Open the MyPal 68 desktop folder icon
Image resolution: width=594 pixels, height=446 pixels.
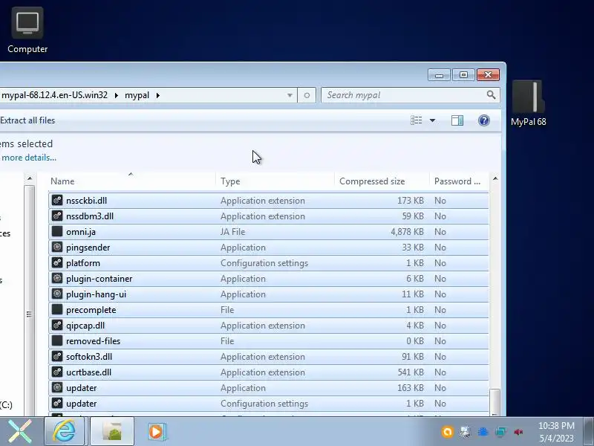click(x=528, y=103)
